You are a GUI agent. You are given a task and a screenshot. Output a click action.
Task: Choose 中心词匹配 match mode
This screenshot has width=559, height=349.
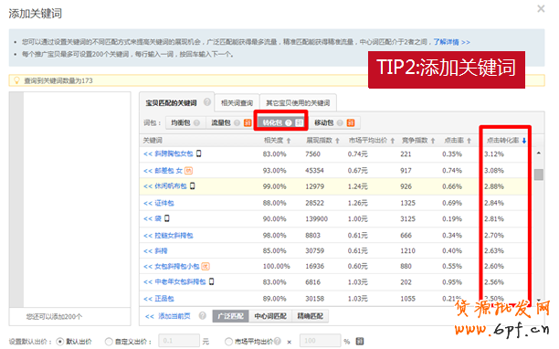point(270,316)
